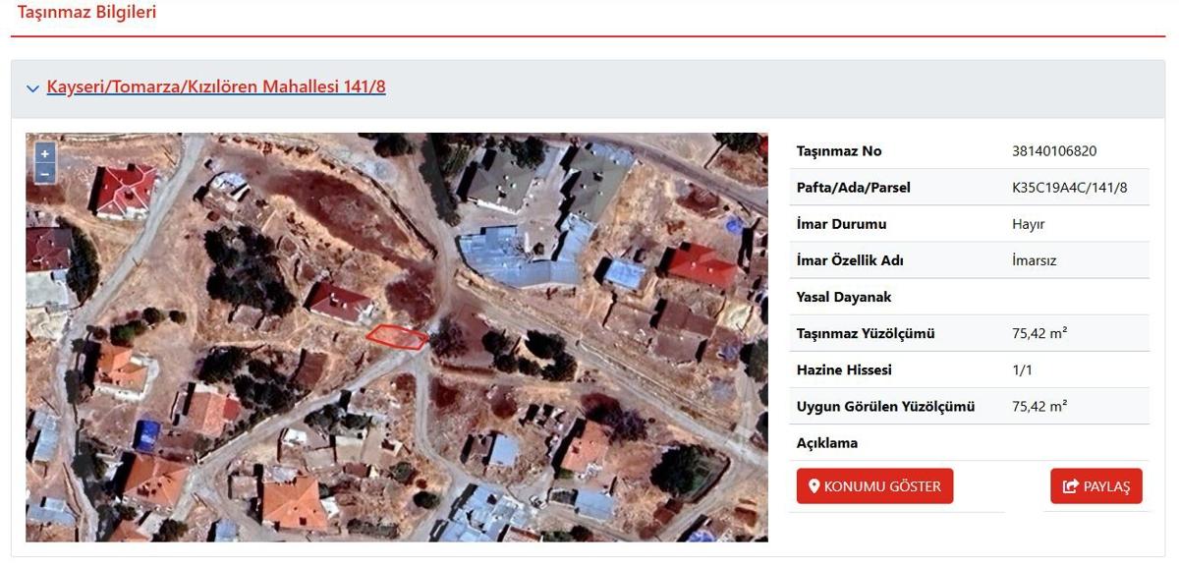
Task: Zoom in on the satellite map
Action: pyautogui.click(x=44, y=154)
